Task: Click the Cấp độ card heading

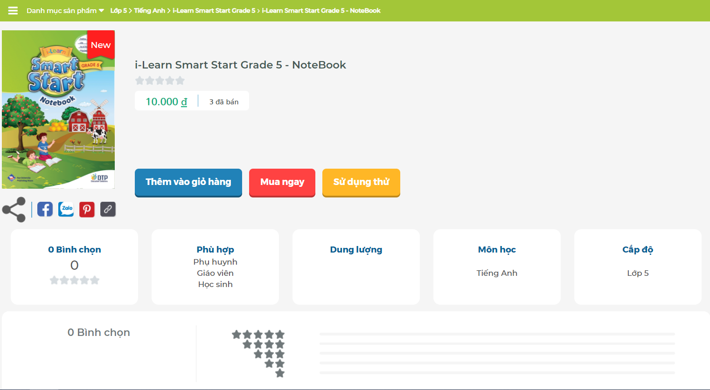Action: pos(638,249)
